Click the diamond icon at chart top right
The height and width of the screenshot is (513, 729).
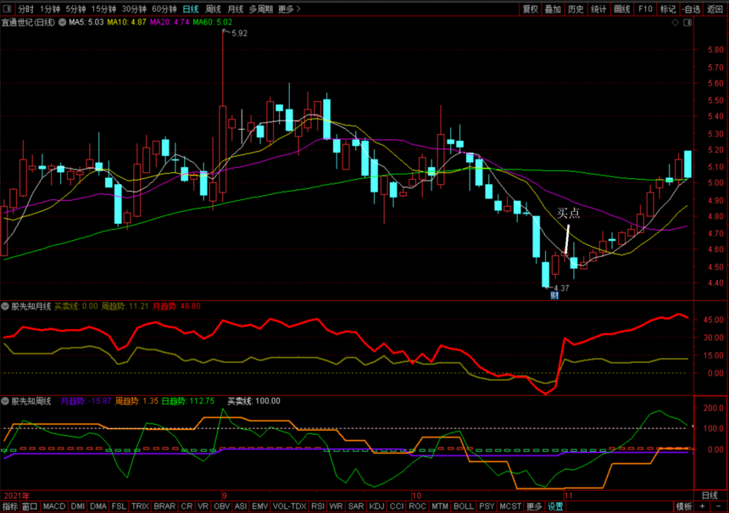coord(675,22)
